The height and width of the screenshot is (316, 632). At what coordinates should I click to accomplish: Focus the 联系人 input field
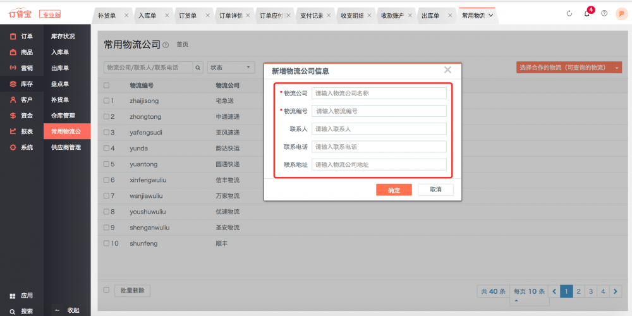coord(379,129)
